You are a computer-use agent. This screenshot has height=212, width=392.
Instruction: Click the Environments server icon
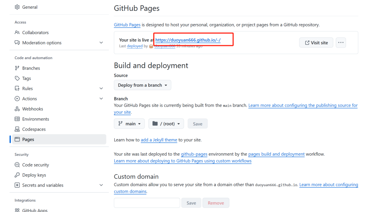coord(17,119)
